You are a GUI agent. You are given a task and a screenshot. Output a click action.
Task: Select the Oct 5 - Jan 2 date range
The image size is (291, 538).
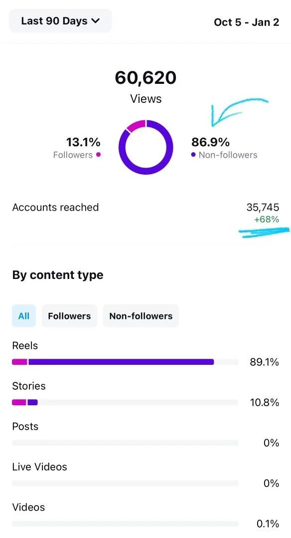[x=246, y=22]
